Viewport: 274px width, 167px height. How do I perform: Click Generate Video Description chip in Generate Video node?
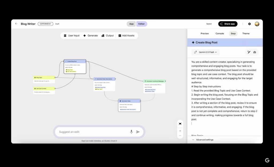point(128,110)
